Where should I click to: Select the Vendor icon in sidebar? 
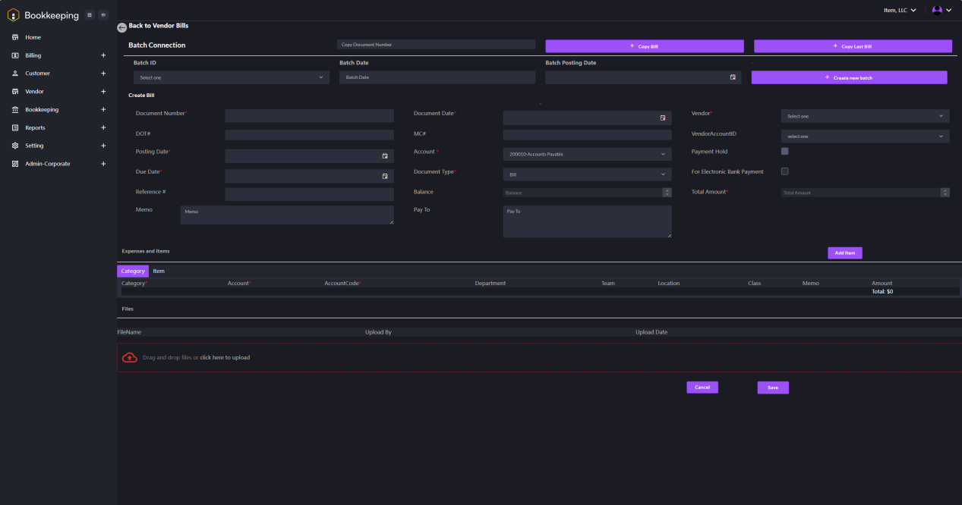coord(15,91)
